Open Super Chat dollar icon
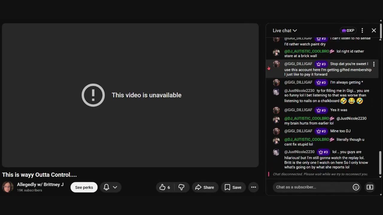Image resolution: width=383 pixels, height=215 pixels. [370, 187]
